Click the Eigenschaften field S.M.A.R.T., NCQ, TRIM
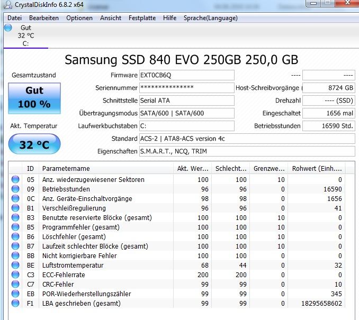Viewport: 359px width, 320px height. coord(247,151)
